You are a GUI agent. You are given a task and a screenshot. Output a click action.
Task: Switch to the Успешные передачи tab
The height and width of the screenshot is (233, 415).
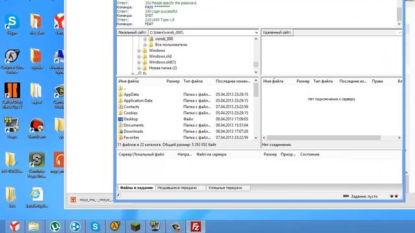(x=228, y=188)
